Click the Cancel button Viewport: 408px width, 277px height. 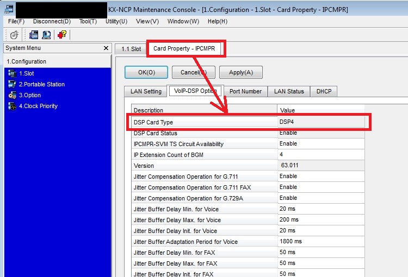click(194, 72)
